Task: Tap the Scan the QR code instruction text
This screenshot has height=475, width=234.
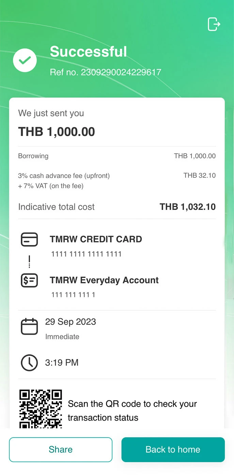Action: (x=132, y=411)
